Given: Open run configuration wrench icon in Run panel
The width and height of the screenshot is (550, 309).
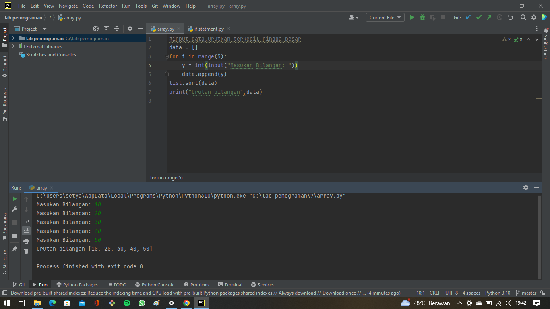Looking at the screenshot, I should (14, 209).
